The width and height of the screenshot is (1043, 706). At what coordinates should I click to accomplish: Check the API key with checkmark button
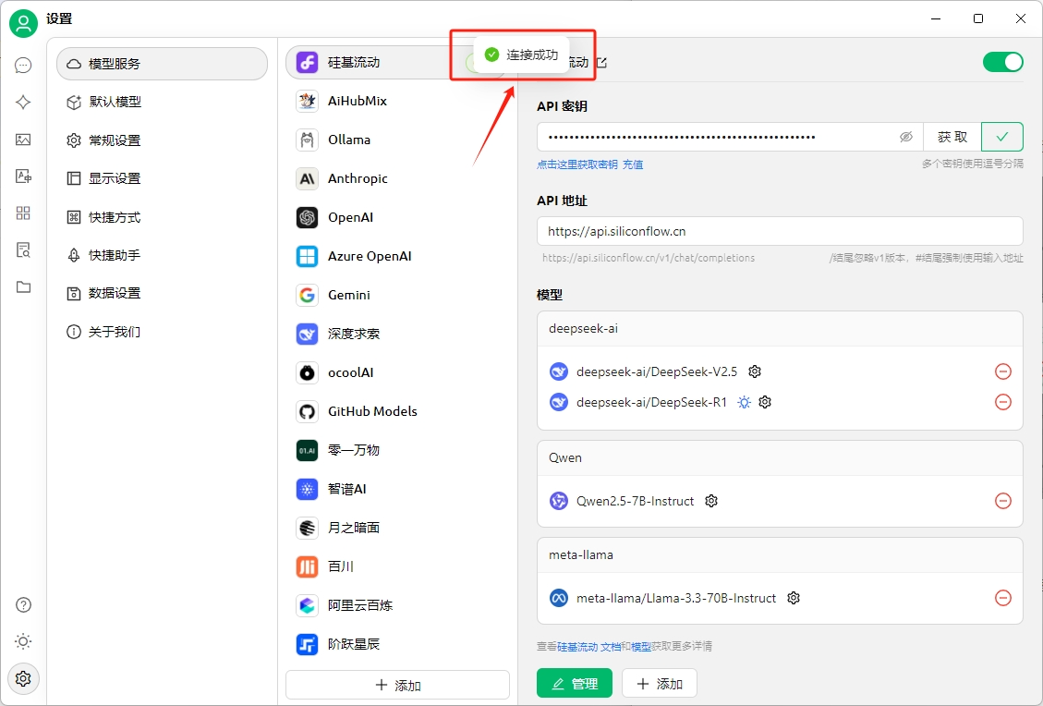pyautogui.click(x=1001, y=137)
